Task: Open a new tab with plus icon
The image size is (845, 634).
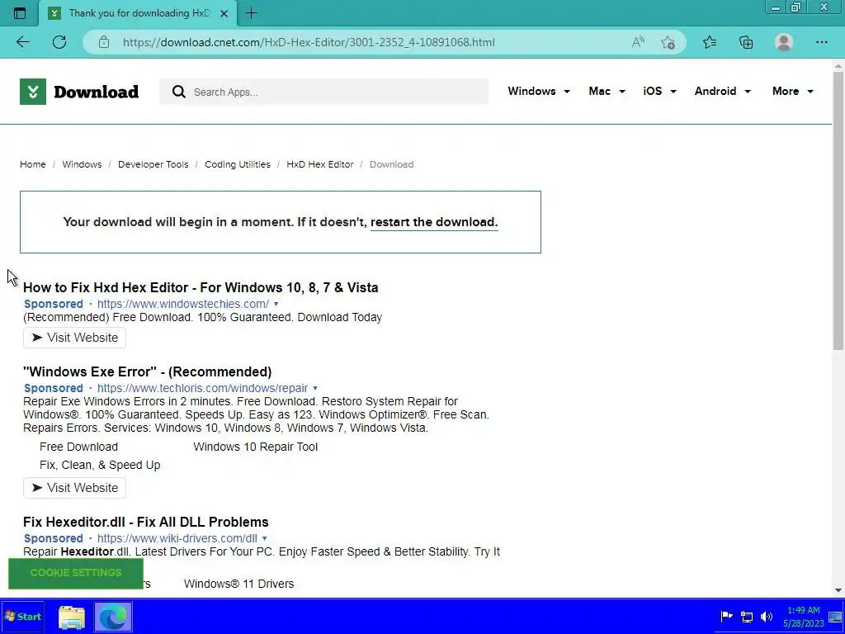Action: (x=251, y=13)
